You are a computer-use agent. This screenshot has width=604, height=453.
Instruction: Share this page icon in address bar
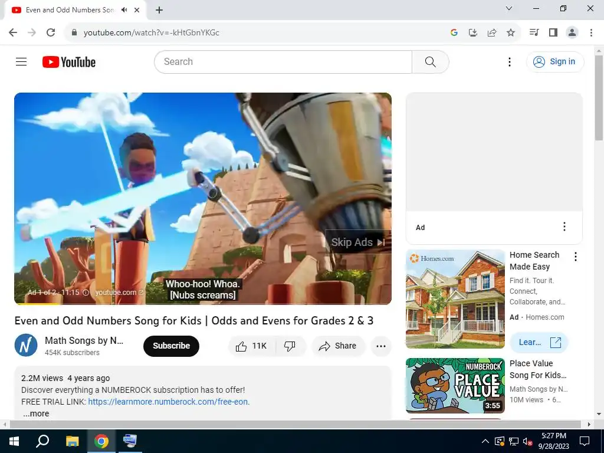492,32
